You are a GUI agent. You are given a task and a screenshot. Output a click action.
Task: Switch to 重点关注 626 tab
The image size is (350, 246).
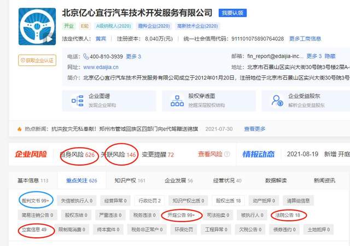(81, 180)
